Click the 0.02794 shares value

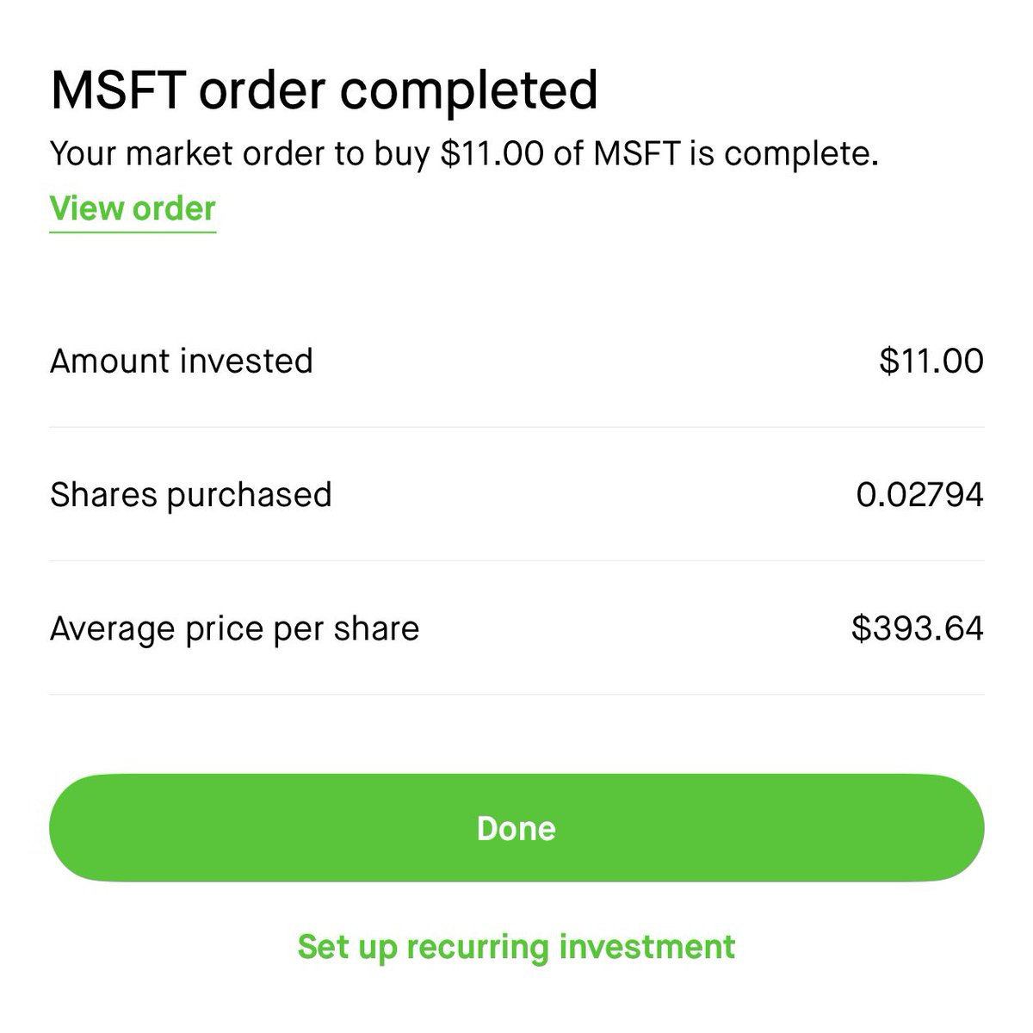click(919, 495)
